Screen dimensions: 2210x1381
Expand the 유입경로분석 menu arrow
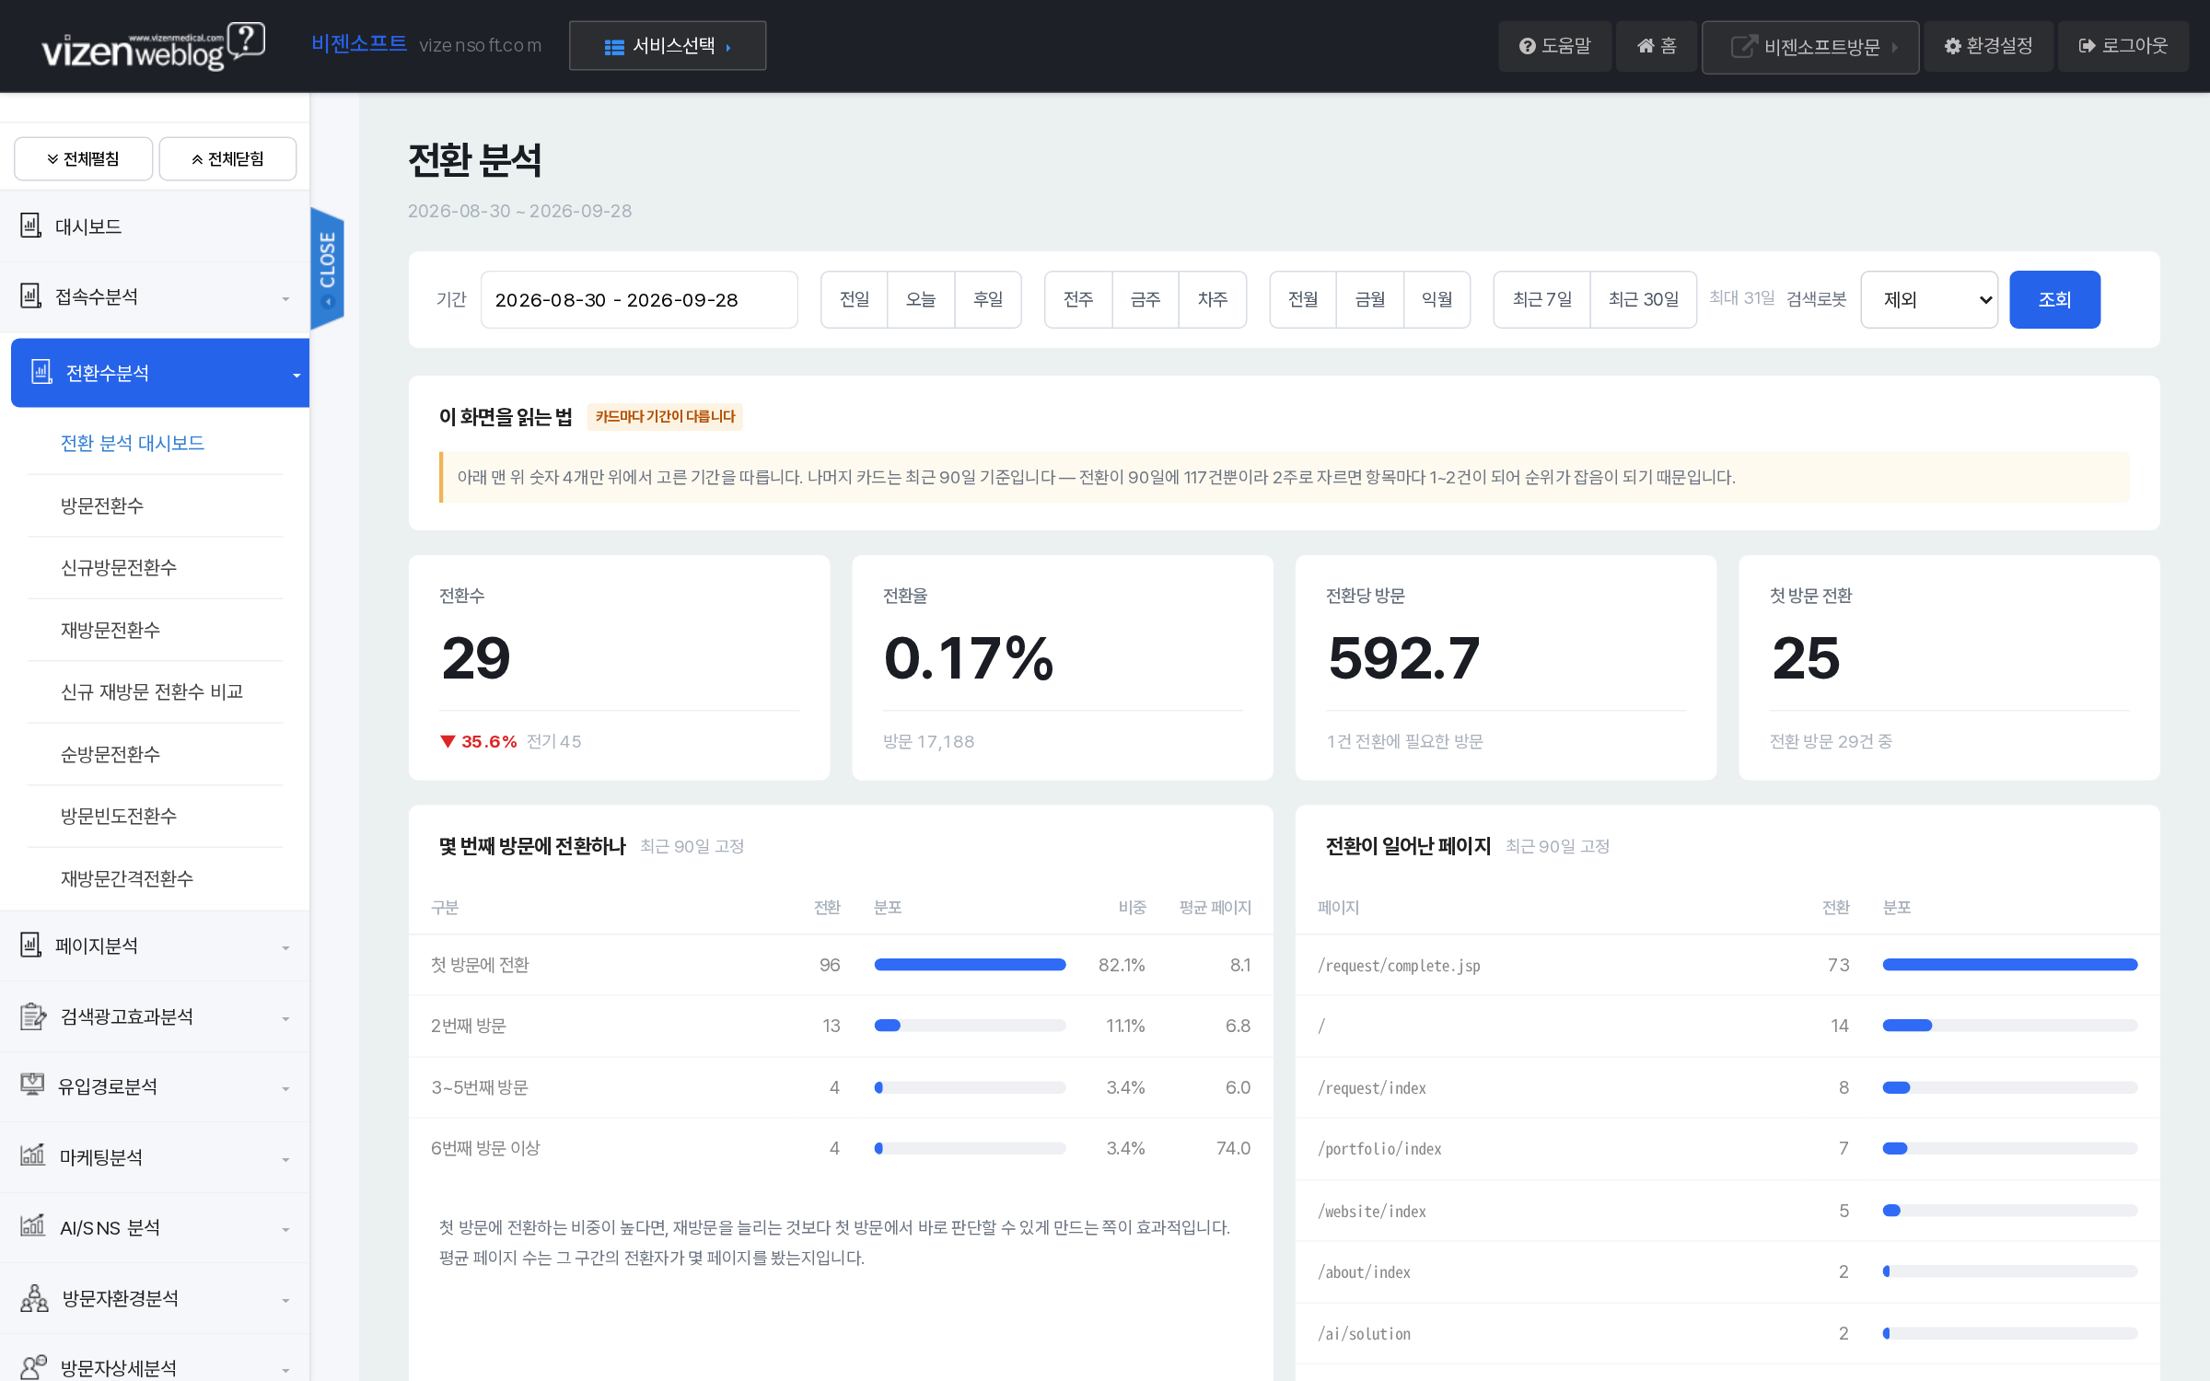[x=285, y=1088]
